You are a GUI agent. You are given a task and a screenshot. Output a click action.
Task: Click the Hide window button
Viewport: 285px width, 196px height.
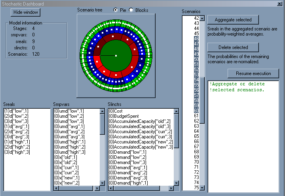click(x=25, y=12)
